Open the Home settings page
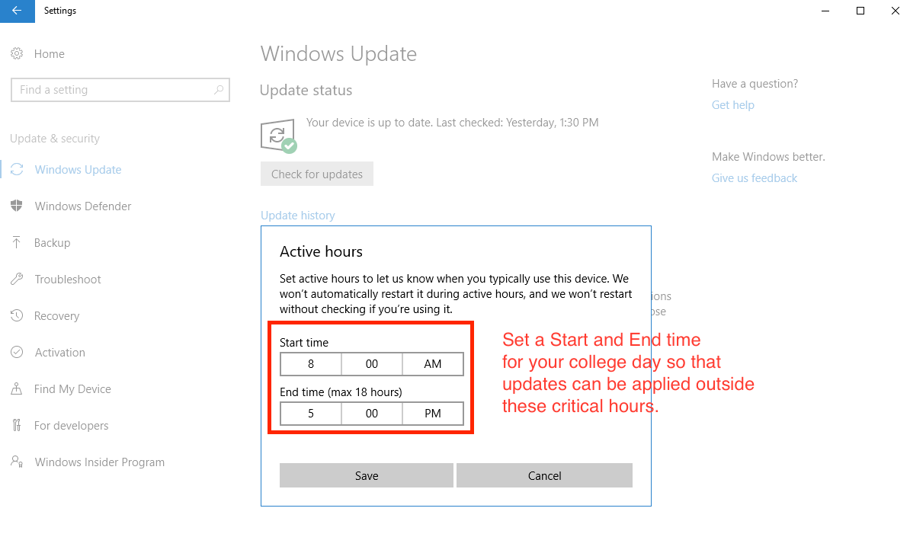Screen dimensions: 910x537 [50, 54]
